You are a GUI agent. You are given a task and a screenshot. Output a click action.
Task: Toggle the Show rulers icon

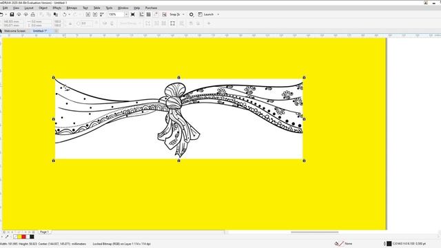141,14
